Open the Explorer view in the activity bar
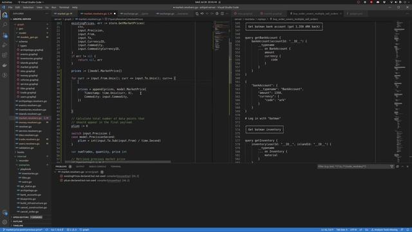This screenshot has width=412, height=232. click(5, 15)
